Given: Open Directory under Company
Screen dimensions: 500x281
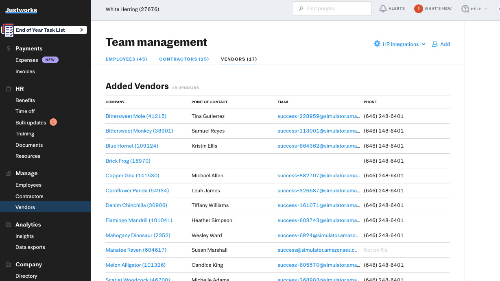Looking at the screenshot, I should pyautogui.click(x=26, y=276).
